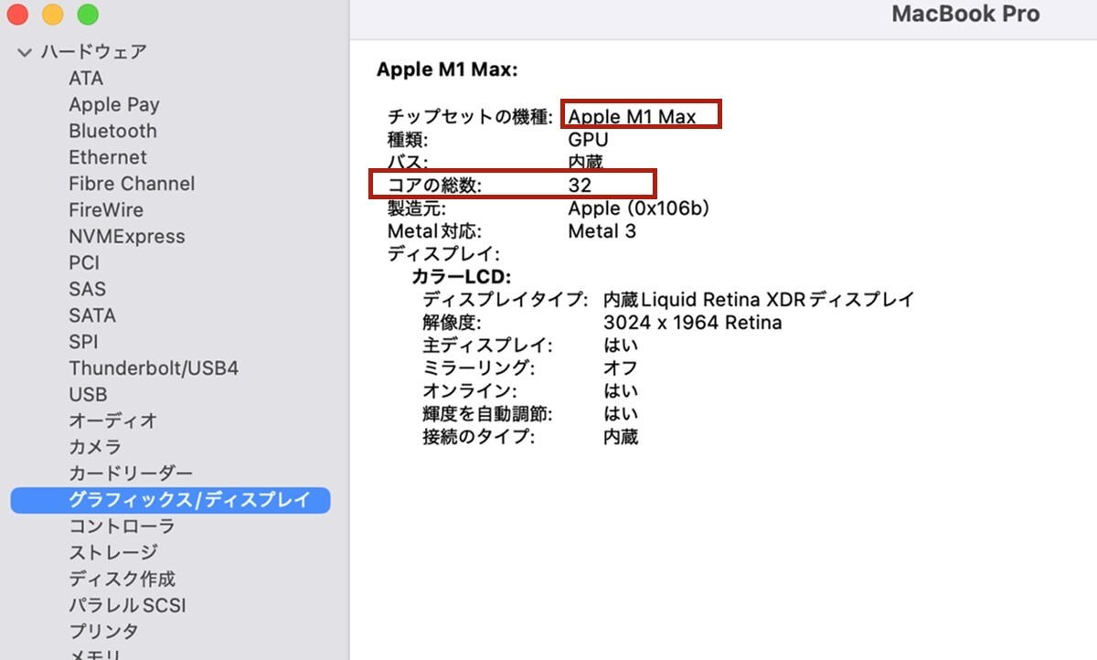
Task: Select カメラ sidebar item
Action: (95, 447)
